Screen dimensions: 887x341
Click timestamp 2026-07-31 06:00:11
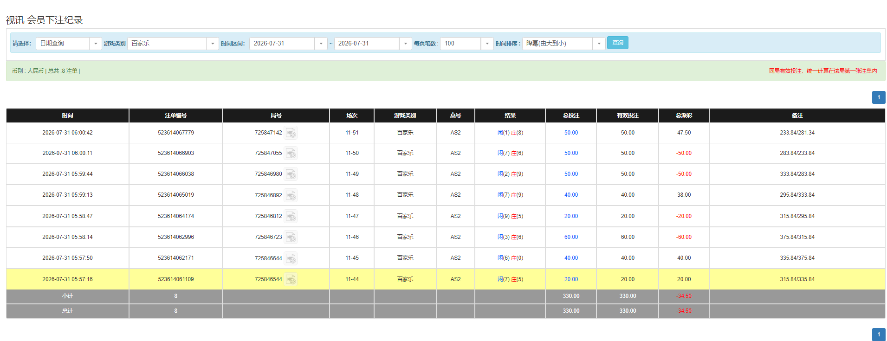click(67, 153)
